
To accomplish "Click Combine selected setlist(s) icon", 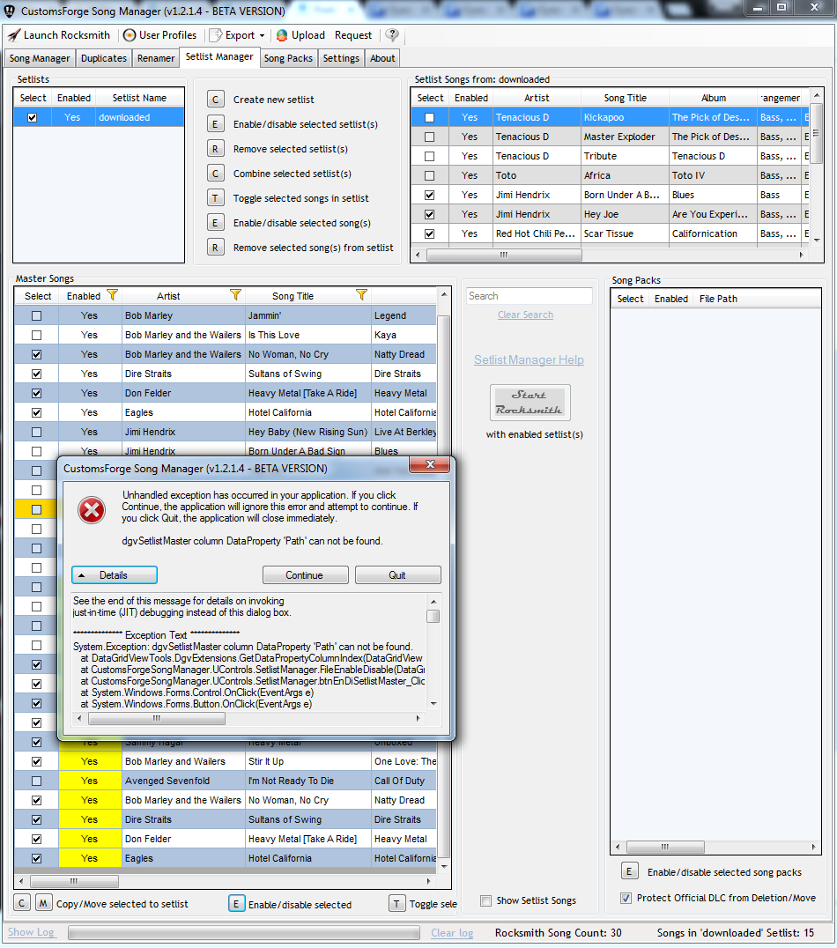I will [x=215, y=174].
